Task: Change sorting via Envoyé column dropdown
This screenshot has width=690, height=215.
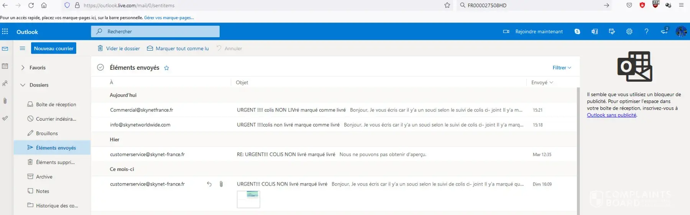Action: pyautogui.click(x=542, y=82)
